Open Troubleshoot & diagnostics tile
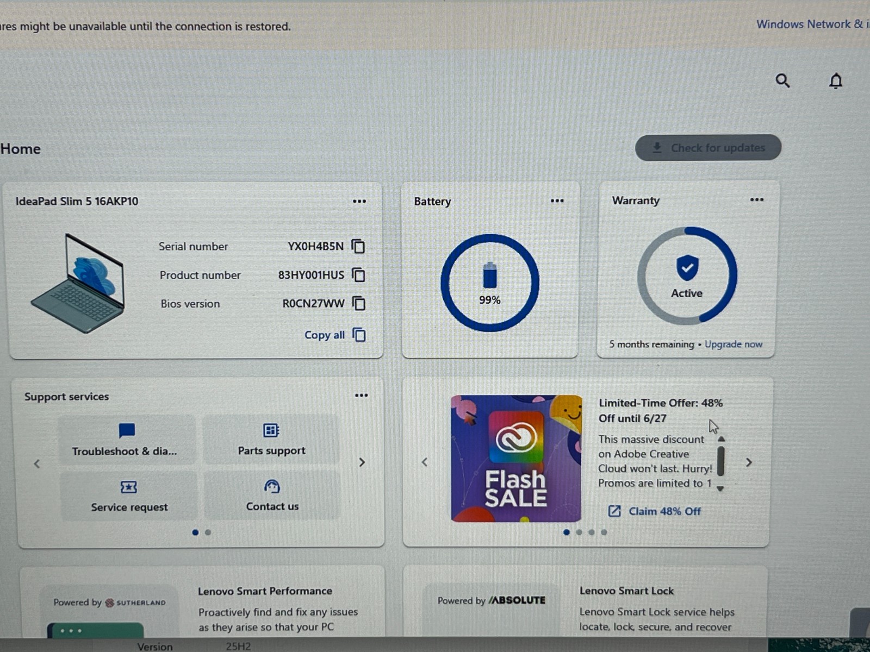The height and width of the screenshot is (652, 870). [126, 440]
